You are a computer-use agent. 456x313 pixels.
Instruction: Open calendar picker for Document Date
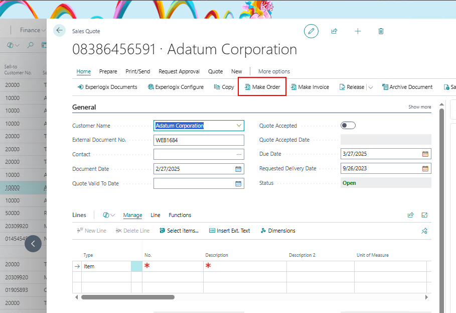click(x=238, y=169)
